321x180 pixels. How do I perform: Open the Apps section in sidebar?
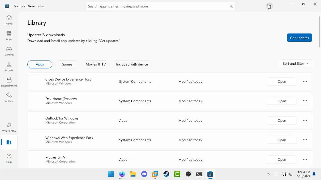click(x=9, y=35)
